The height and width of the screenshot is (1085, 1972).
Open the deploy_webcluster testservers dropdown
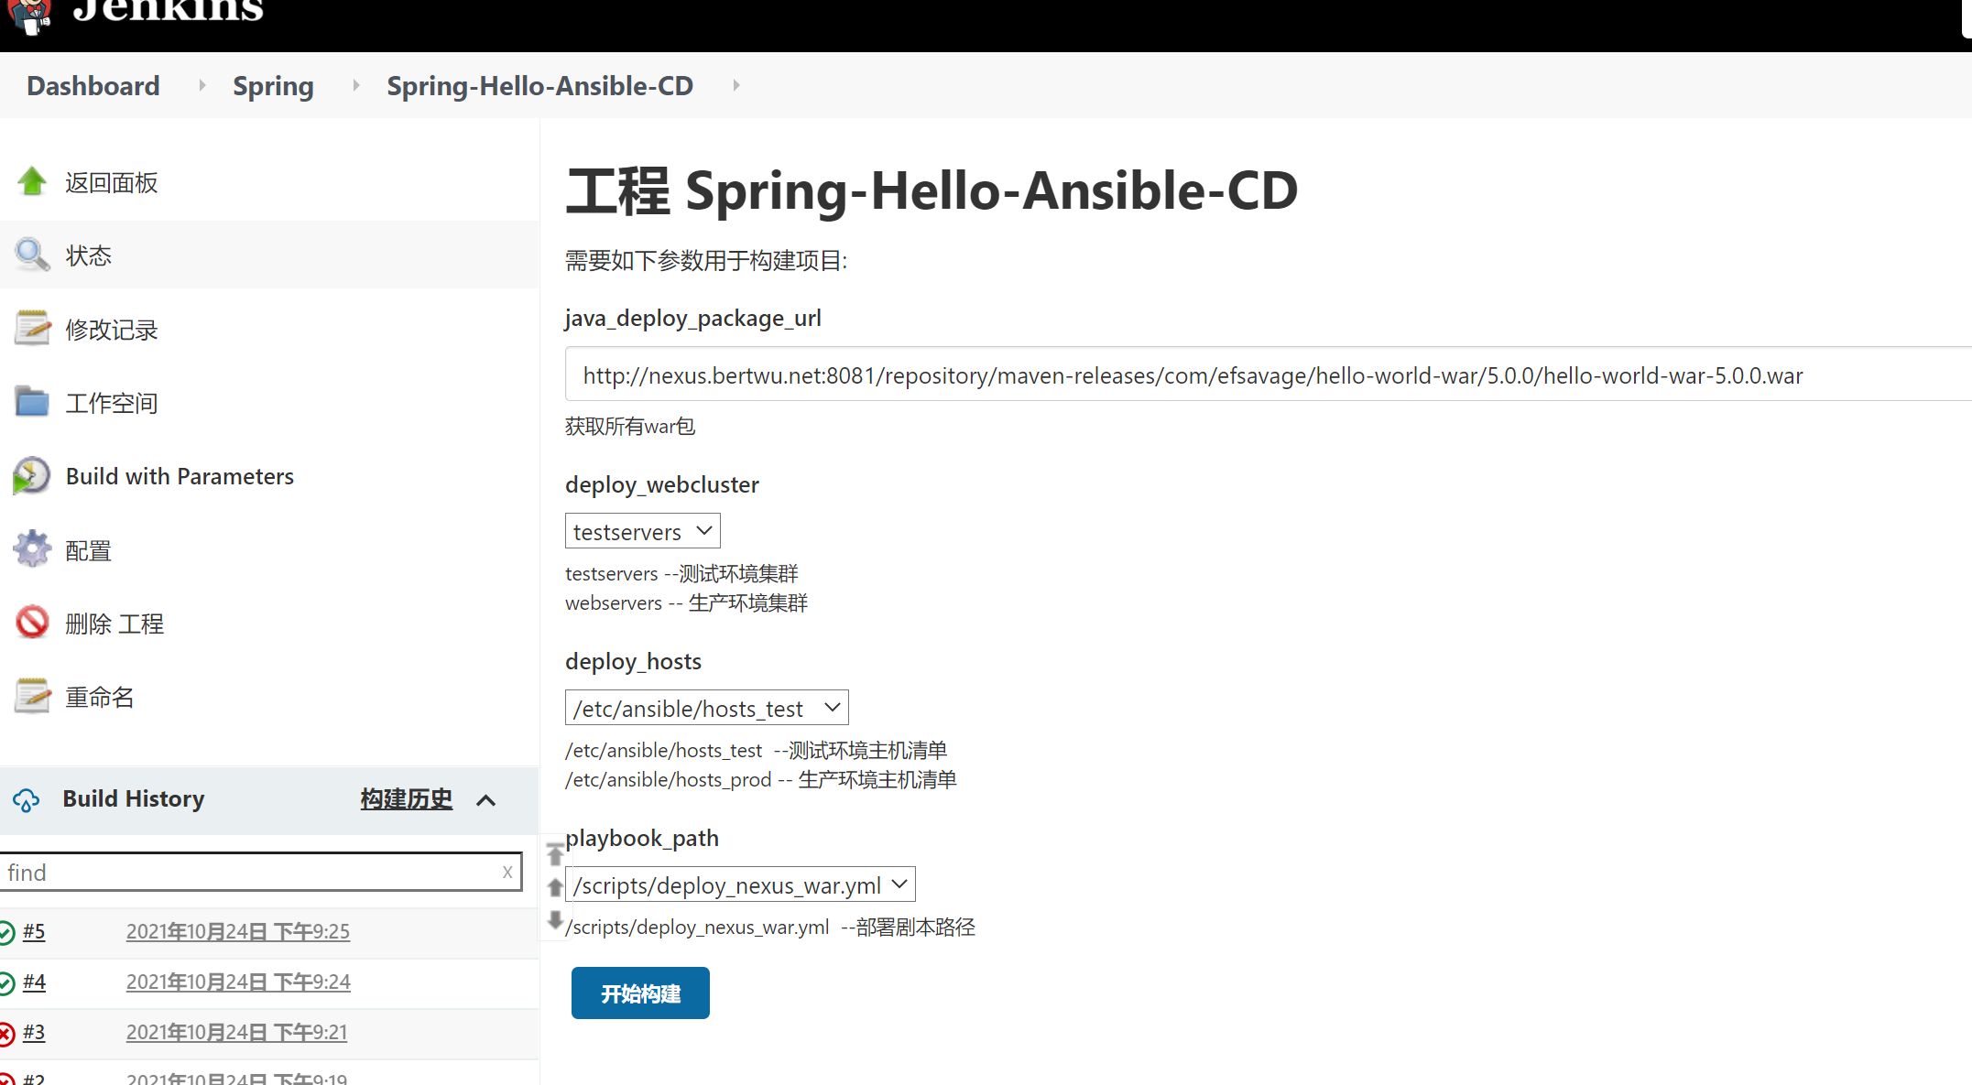coord(641,530)
